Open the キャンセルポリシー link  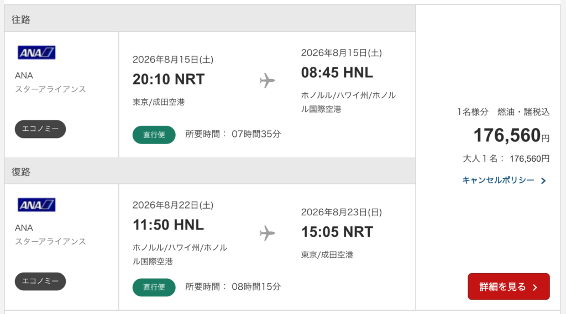point(498,180)
